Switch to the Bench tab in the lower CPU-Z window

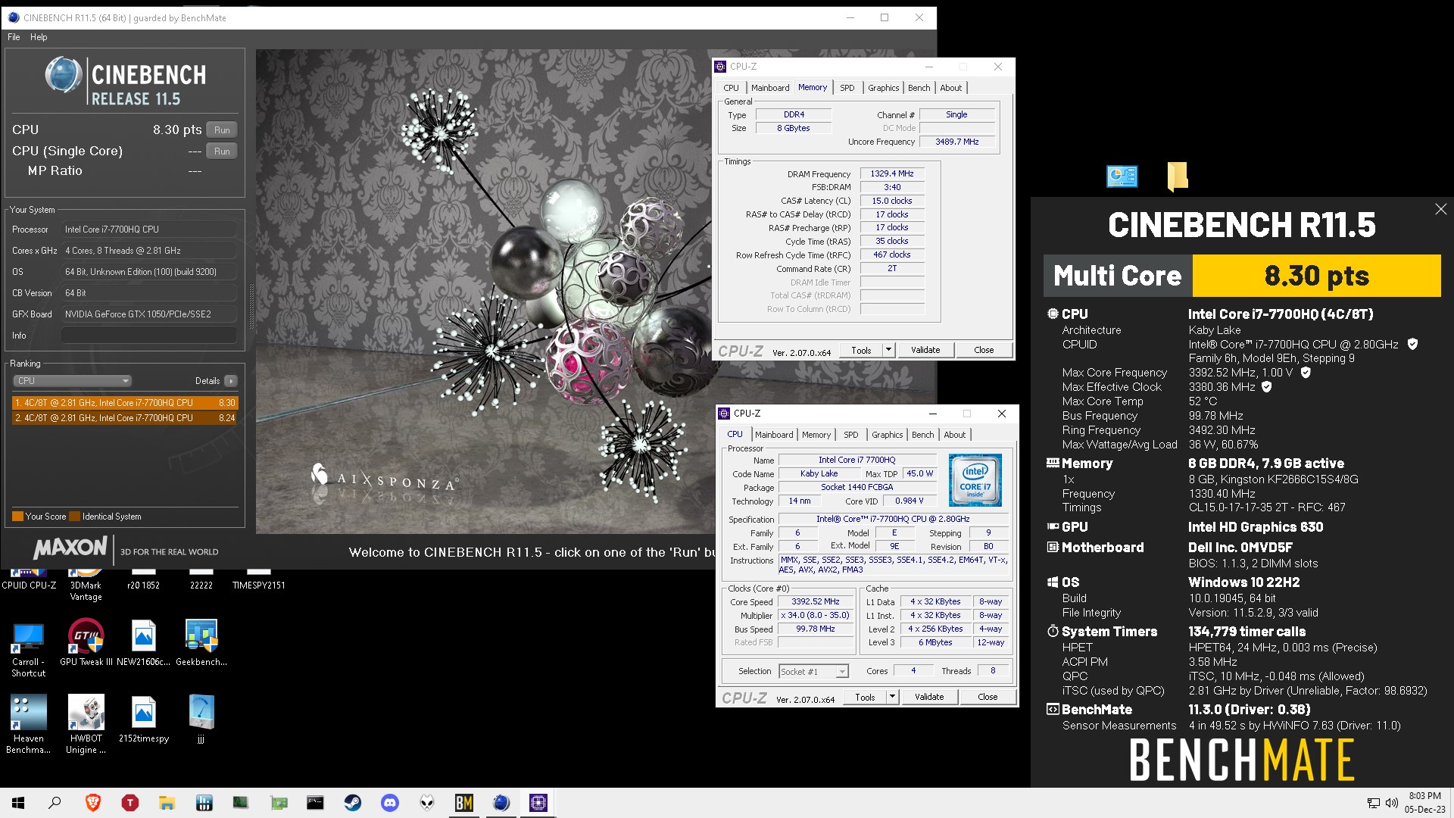tap(922, 435)
